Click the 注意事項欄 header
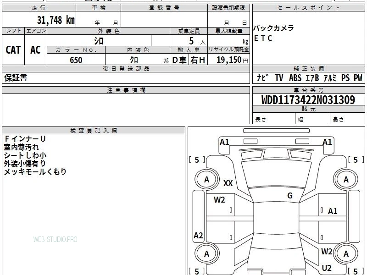This screenshot has width=367, height=275. (126, 90)
